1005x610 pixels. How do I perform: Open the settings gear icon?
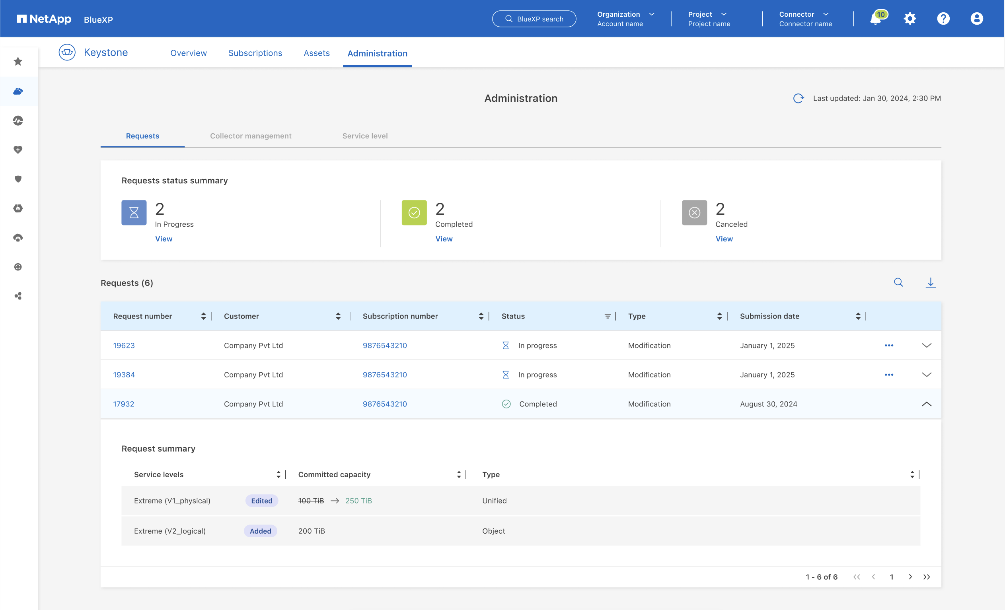(x=910, y=19)
